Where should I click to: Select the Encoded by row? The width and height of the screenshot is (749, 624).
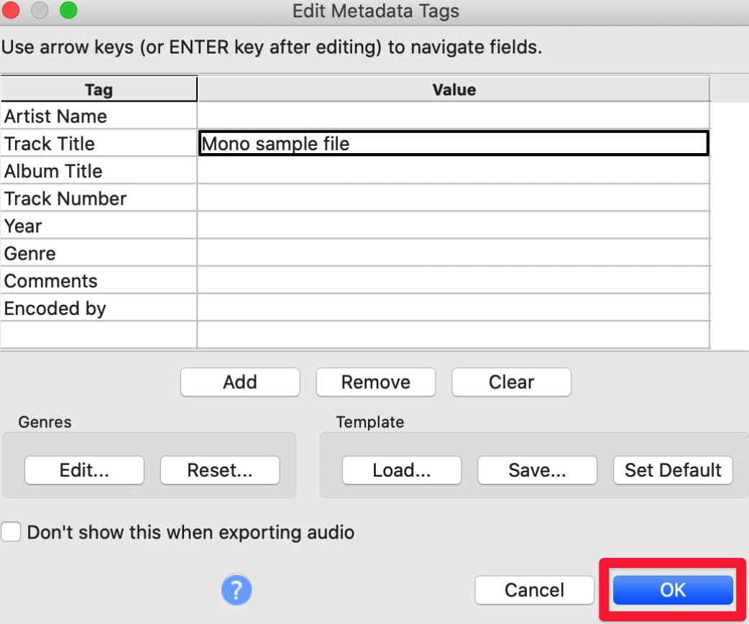click(x=453, y=308)
